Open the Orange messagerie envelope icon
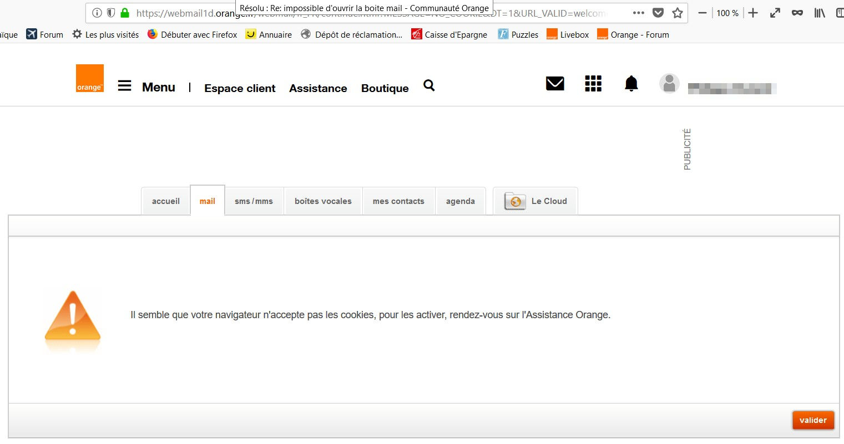Viewport: 844px width, 444px height. click(554, 84)
